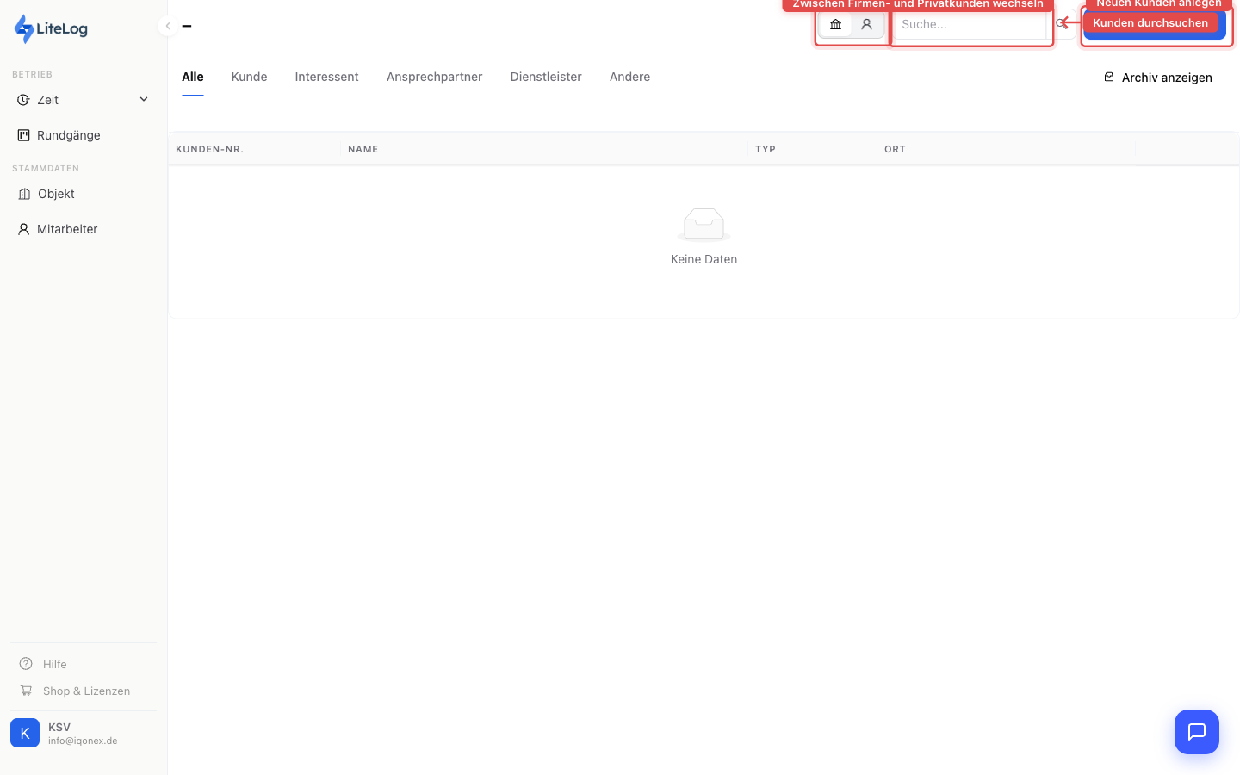Click the LiteLog logo

point(51,28)
